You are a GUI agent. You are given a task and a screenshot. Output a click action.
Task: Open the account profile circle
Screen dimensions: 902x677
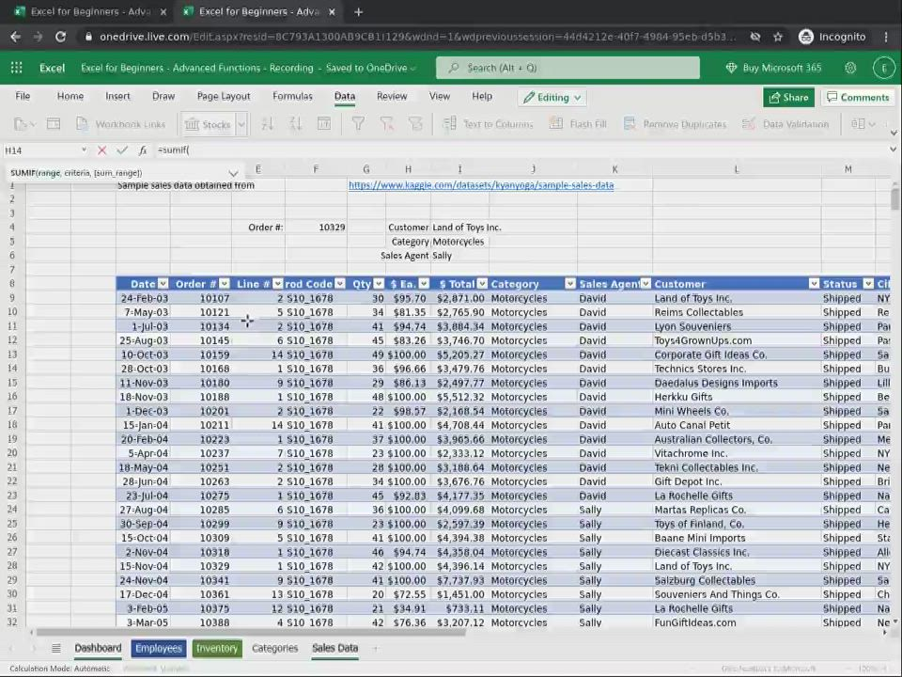[883, 68]
